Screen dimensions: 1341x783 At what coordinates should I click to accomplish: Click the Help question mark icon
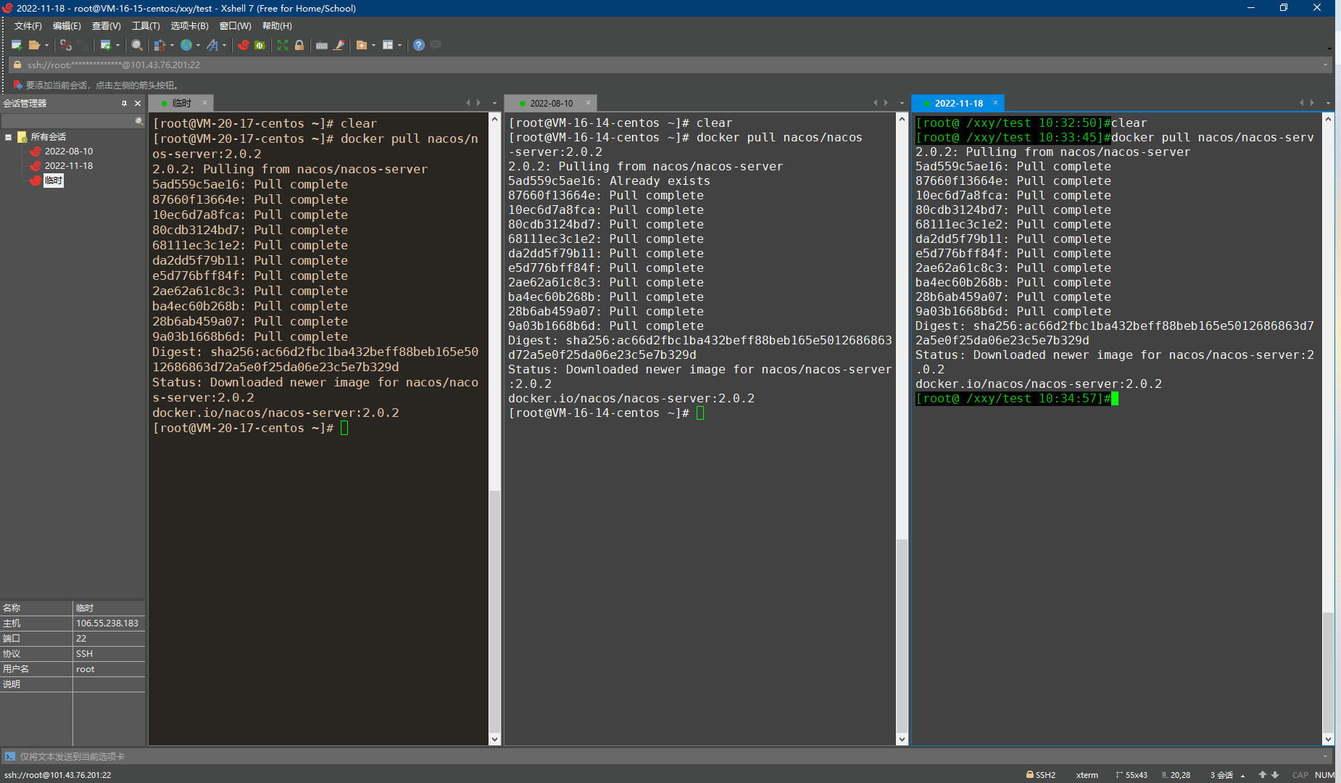pos(419,45)
